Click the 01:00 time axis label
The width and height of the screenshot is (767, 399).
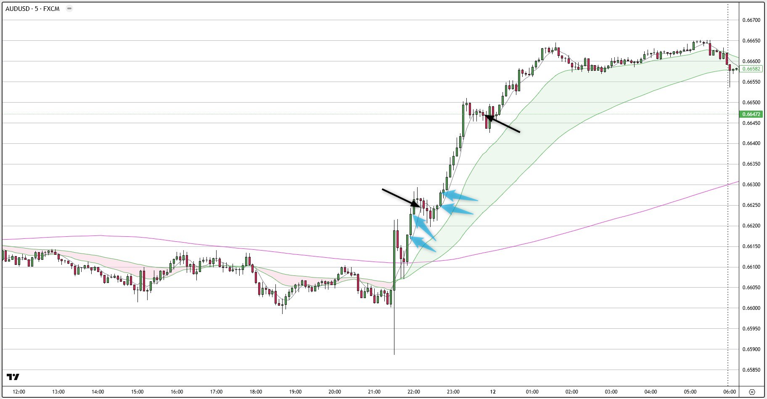click(x=532, y=392)
